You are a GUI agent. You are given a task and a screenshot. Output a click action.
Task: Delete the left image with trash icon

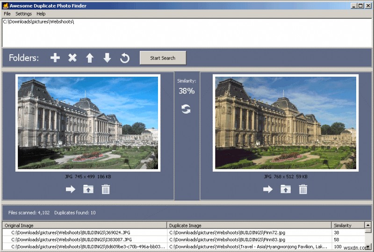point(106,189)
